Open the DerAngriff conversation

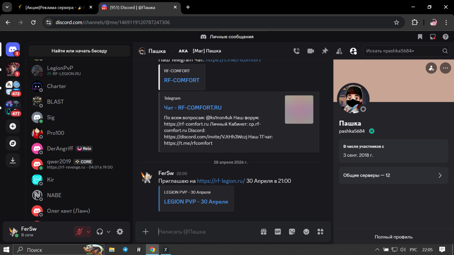(79, 149)
